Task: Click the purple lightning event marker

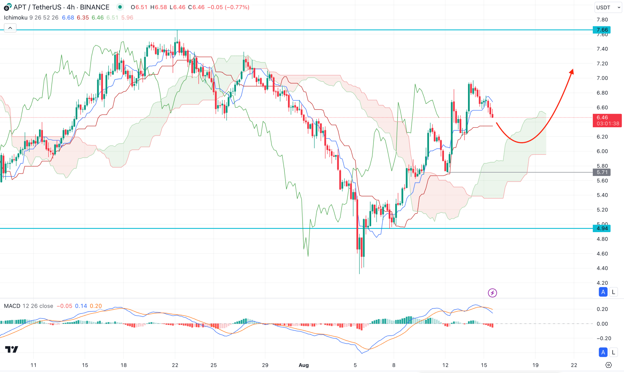Action: pos(492,293)
